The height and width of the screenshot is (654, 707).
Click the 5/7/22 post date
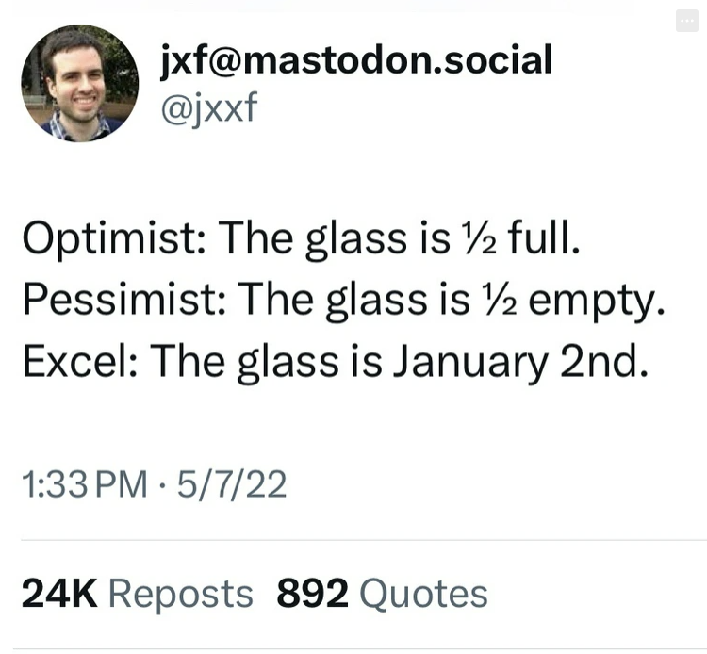229,484
